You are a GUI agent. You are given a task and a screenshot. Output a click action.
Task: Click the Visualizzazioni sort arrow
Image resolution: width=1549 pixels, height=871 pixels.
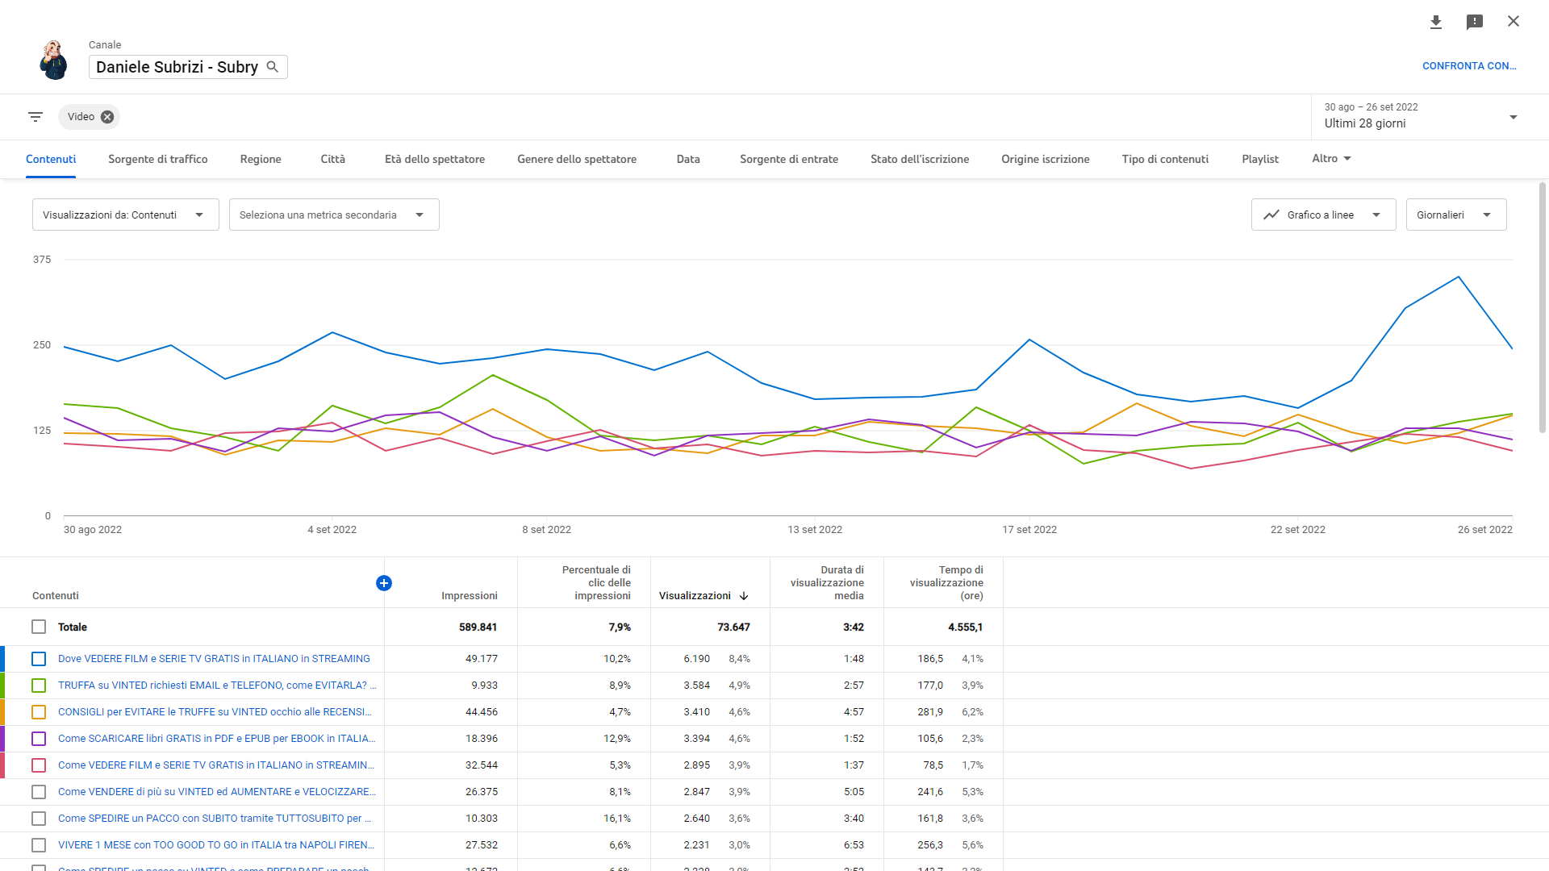pyautogui.click(x=744, y=596)
